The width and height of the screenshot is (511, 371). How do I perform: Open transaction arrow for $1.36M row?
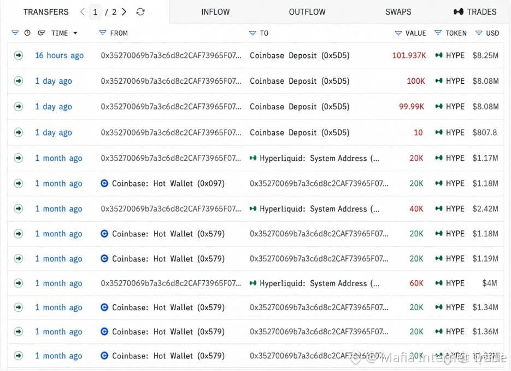click(19, 332)
